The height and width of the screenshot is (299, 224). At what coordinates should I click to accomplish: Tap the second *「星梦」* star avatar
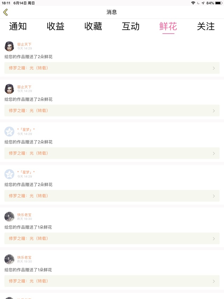[x=9, y=174]
